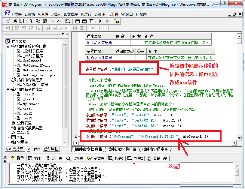The image size is (245, 189).
Task: Select GetCommand in the program tree
Action: pos(32,61)
